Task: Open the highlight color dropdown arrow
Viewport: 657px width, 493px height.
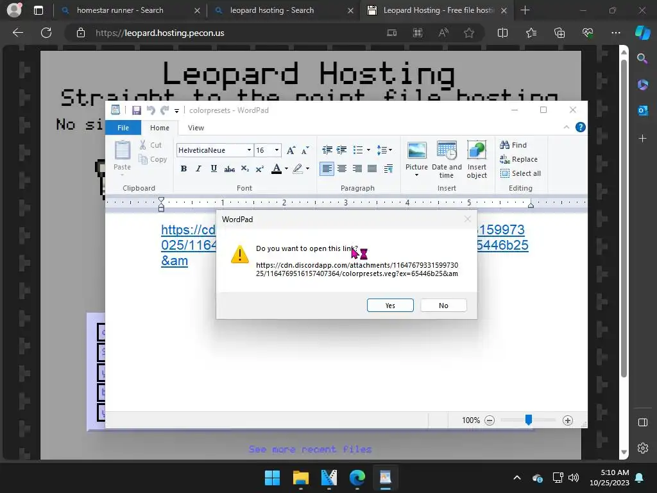Action: [307, 169]
